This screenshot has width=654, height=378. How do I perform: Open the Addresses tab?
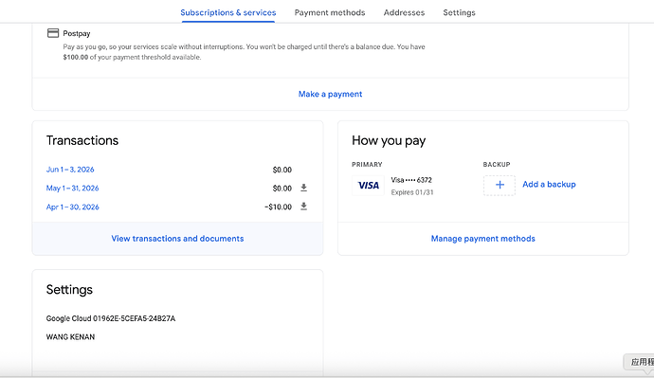click(x=404, y=12)
